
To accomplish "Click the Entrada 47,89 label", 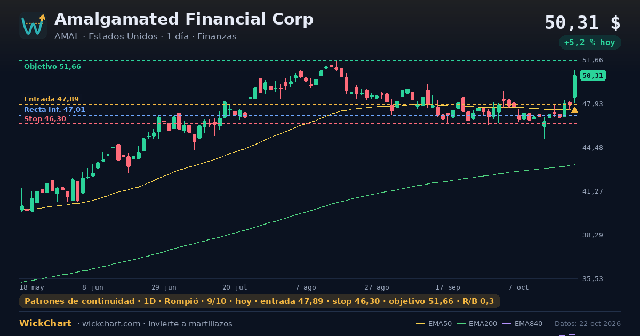I will (x=51, y=99).
